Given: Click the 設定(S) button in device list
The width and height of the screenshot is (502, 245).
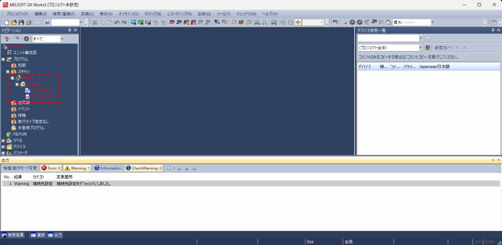Looking at the screenshot, I should [442, 47].
